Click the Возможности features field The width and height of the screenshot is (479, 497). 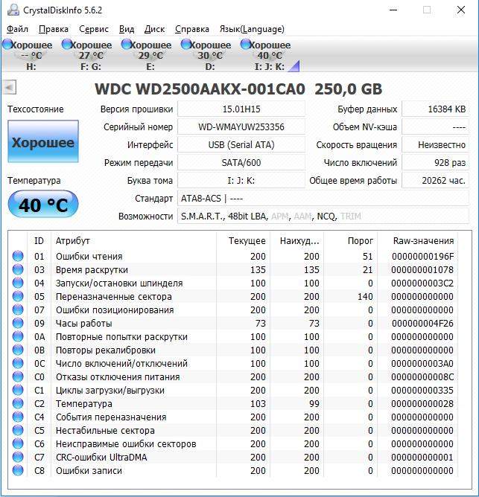point(323,217)
